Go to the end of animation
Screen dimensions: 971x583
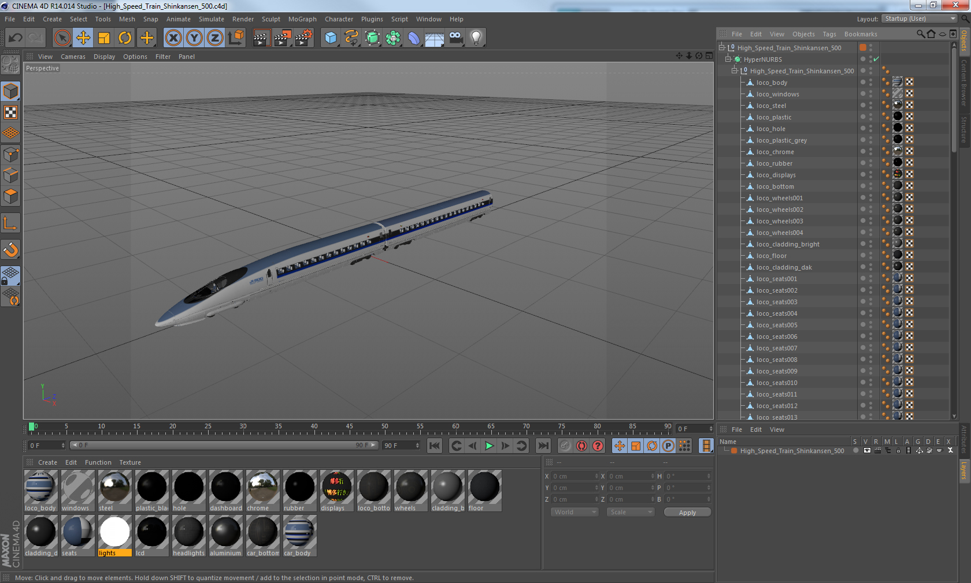click(543, 446)
